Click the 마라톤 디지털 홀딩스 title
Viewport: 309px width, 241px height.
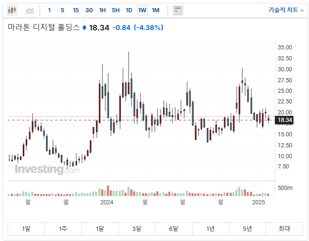(x=44, y=27)
